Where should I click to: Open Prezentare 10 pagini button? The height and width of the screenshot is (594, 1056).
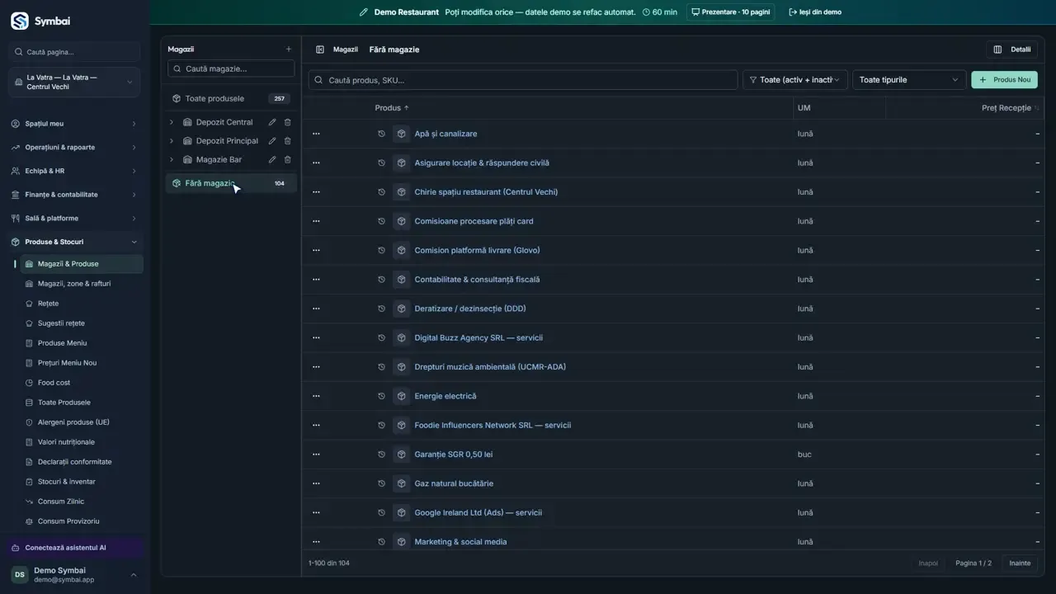click(x=730, y=12)
